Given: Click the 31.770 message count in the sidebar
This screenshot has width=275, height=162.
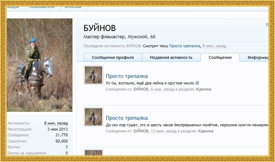Looking at the screenshot, I should [x=62, y=135].
